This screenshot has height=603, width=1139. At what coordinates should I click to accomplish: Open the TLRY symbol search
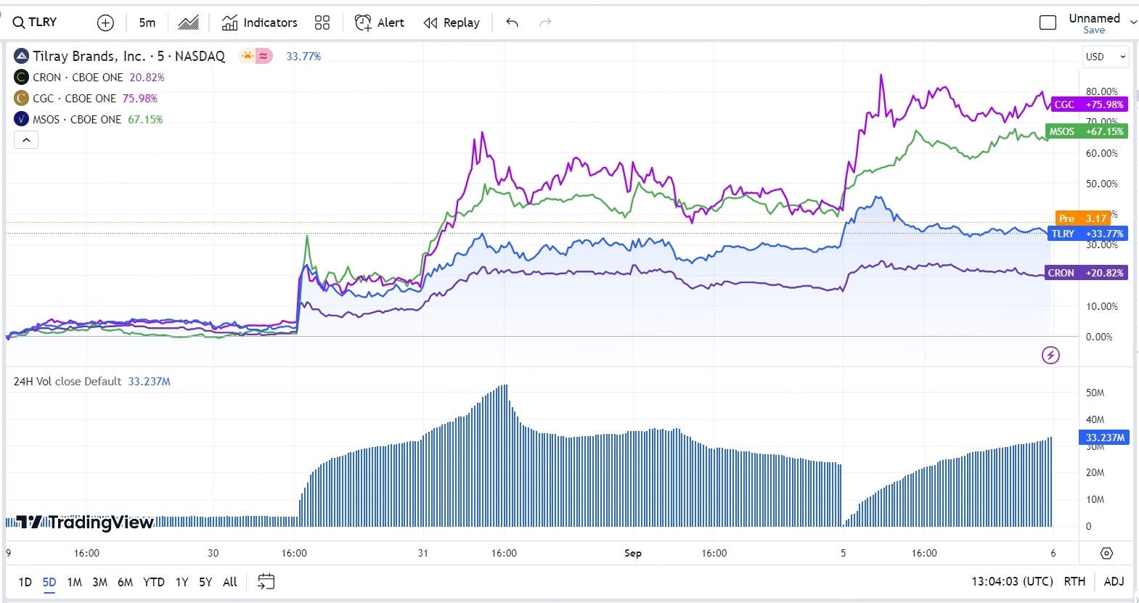tap(35, 22)
